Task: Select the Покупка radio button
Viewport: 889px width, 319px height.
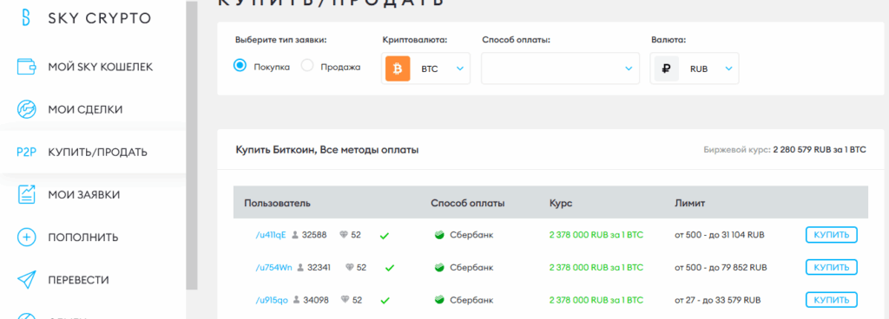Action: [240, 66]
